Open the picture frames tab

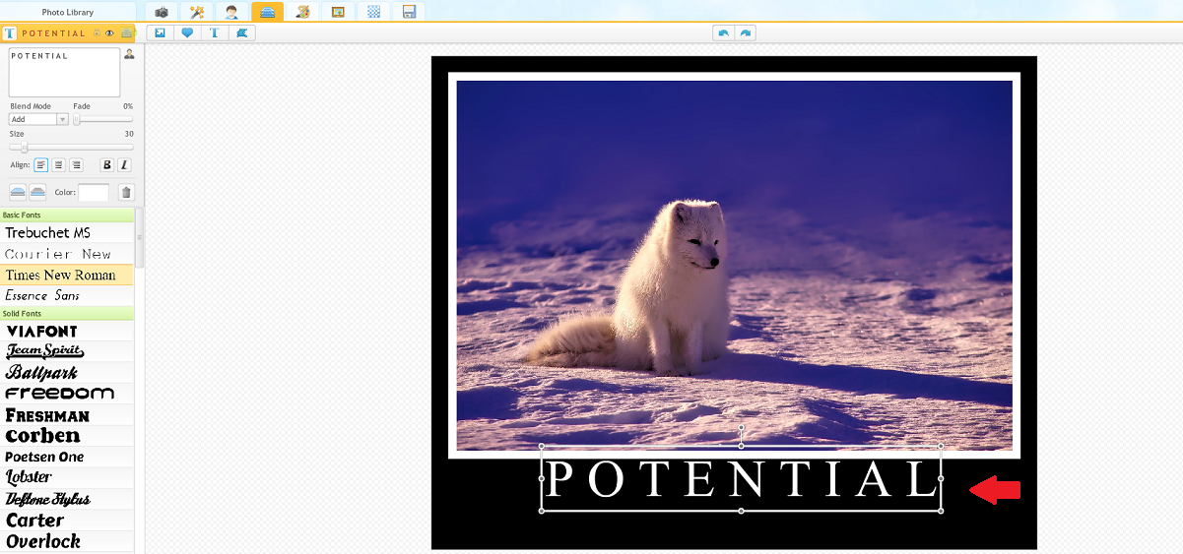(x=338, y=12)
